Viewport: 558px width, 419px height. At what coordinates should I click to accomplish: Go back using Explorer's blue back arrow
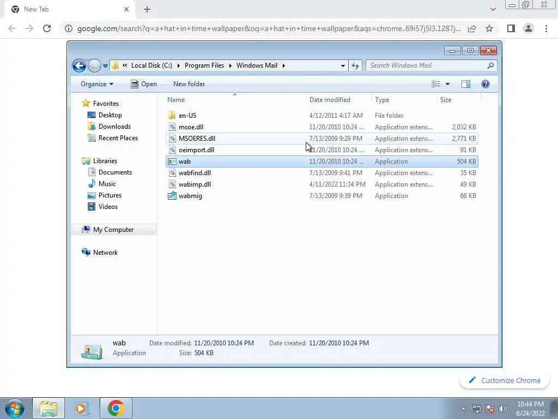pyautogui.click(x=79, y=65)
